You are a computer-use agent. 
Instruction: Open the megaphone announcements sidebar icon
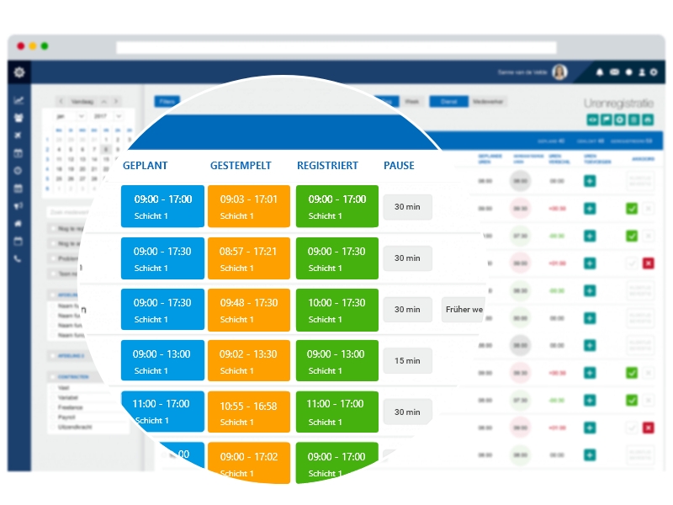click(18, 206)
